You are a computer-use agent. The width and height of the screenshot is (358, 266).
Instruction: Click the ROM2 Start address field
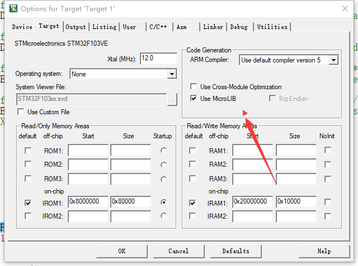coord(88,165)
